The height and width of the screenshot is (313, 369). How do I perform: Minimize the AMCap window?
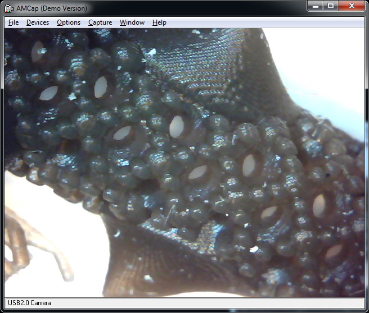(x=316, y=6)
